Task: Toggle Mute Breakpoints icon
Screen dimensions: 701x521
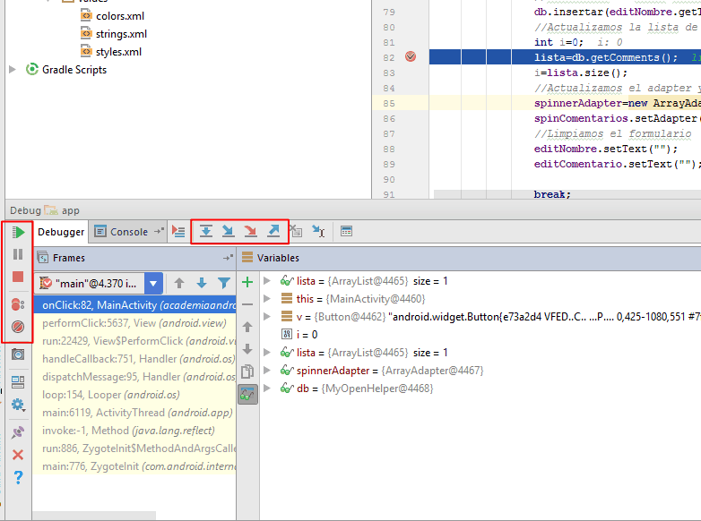Action: (18, 327)
